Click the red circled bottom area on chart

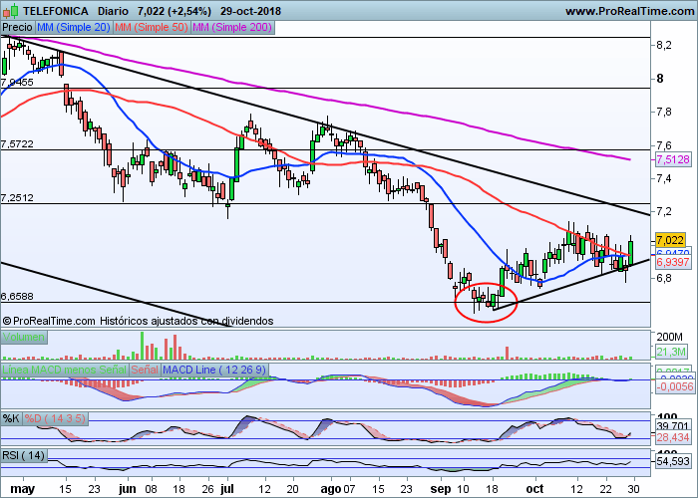click(x=486, y=302)
